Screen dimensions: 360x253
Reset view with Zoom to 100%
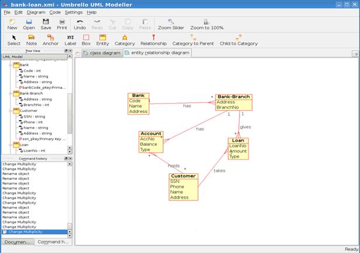coord(207,24)
